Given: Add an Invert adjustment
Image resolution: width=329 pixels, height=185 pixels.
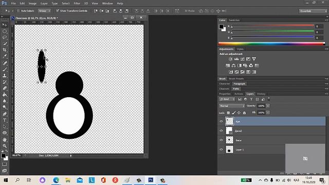Looking at the screenshot, I should click(x=231, y=72).
